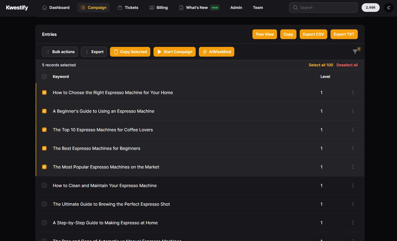Open row menu for 'Most Popular Espresso Machines' entry
The height and width of the screenshot is (241, 397).
[x=353, y=167]
